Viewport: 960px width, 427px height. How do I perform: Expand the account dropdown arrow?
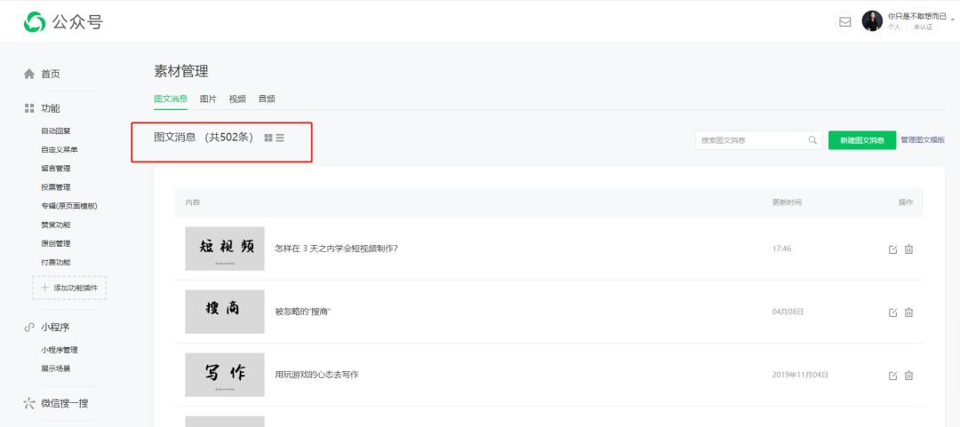pos(953,20)
